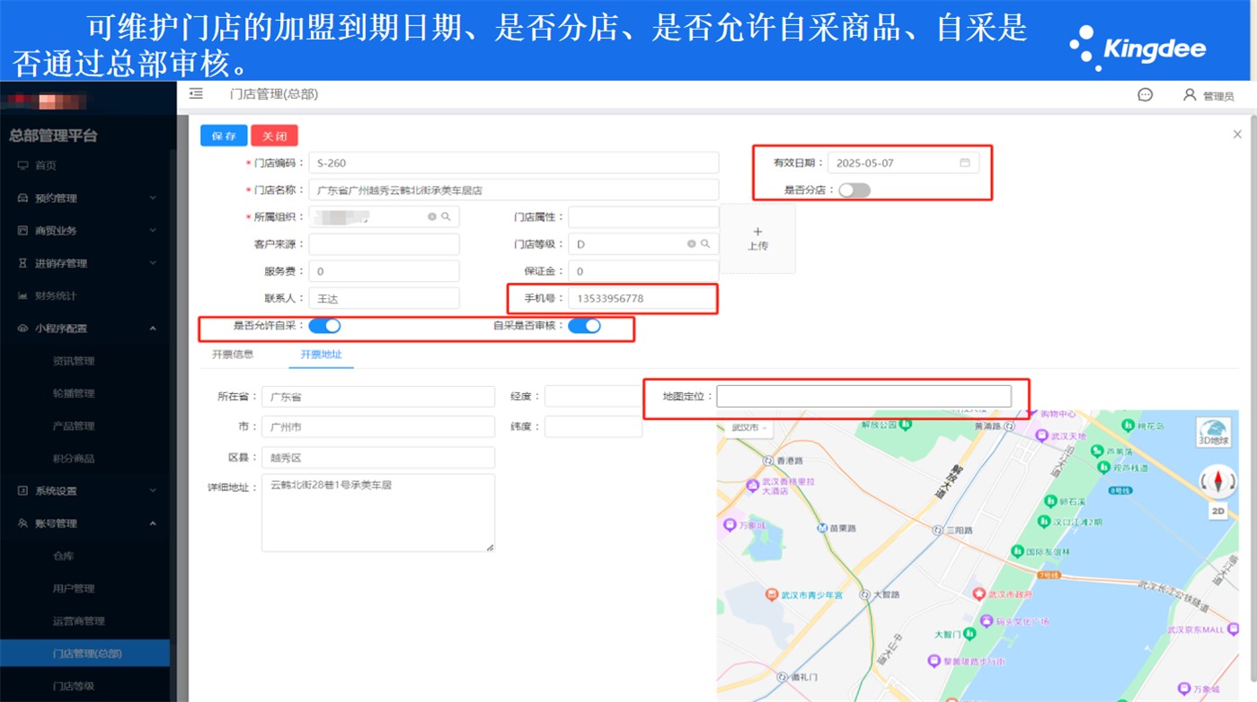Open calendar picker in 有效日期 field
Viewport: 1257px width, 702px height.
click(965, 163)
